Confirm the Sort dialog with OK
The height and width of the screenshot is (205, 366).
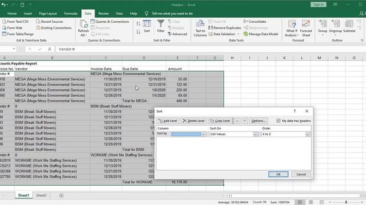[x=279, y=174]
